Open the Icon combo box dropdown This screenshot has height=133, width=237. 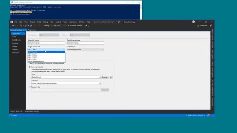(x=99, y=77)
